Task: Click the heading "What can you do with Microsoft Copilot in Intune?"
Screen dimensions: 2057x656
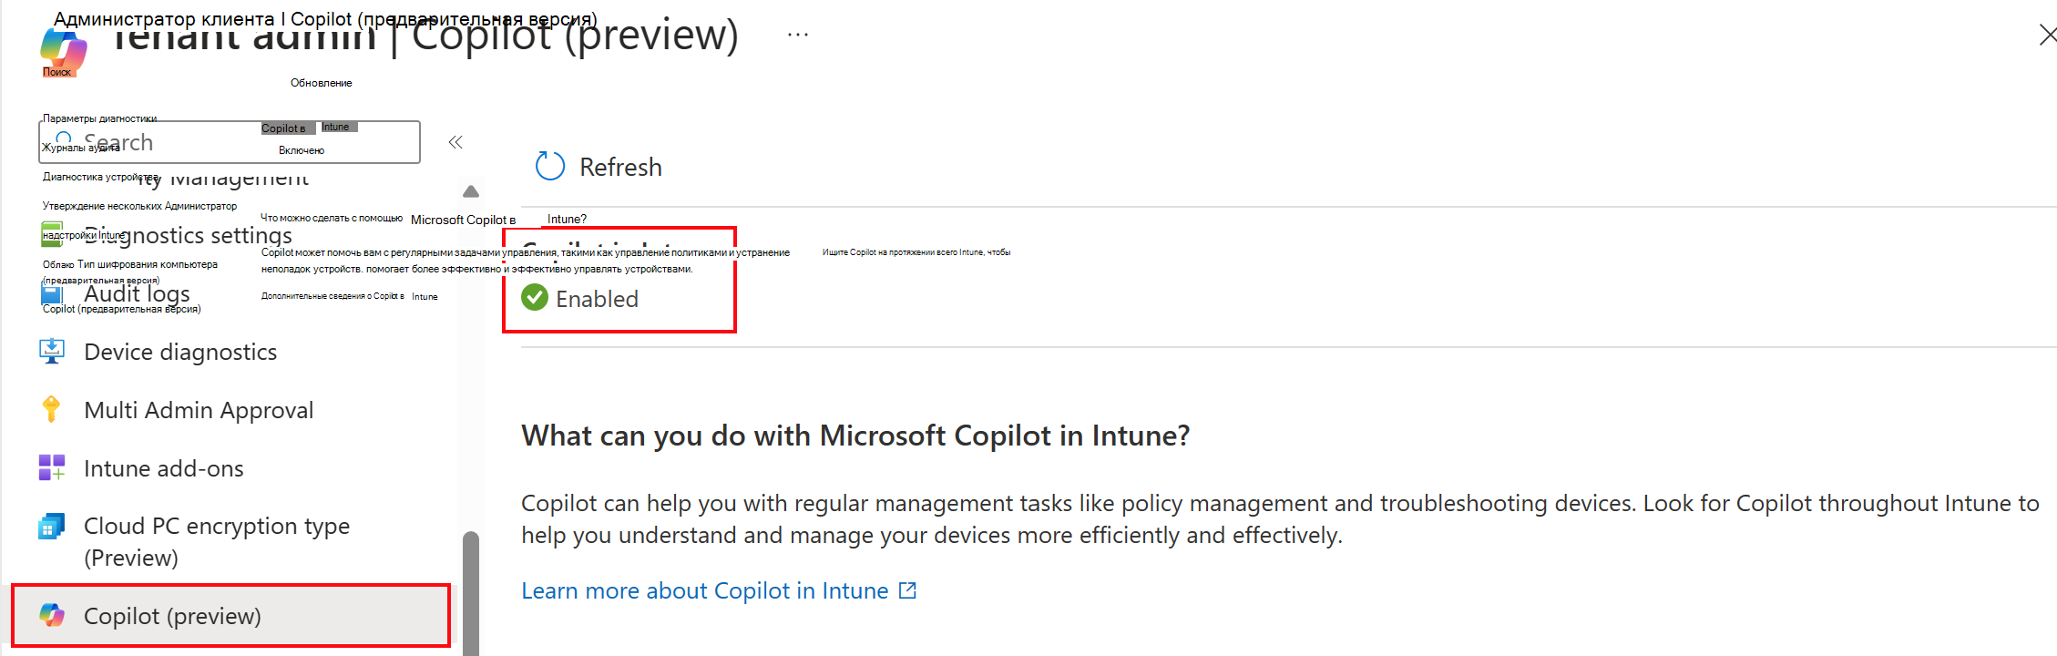Action: pyautogui.click(x=855, y=436)
